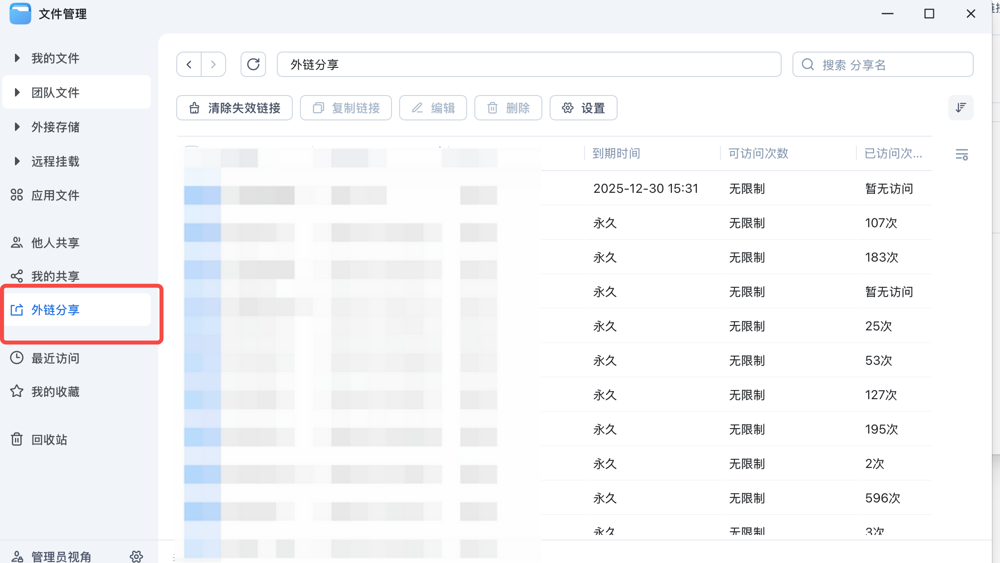Select 我的共享 in the sidebar
This screenshot has height=563, width=1000.
click(x=55, y=276)
